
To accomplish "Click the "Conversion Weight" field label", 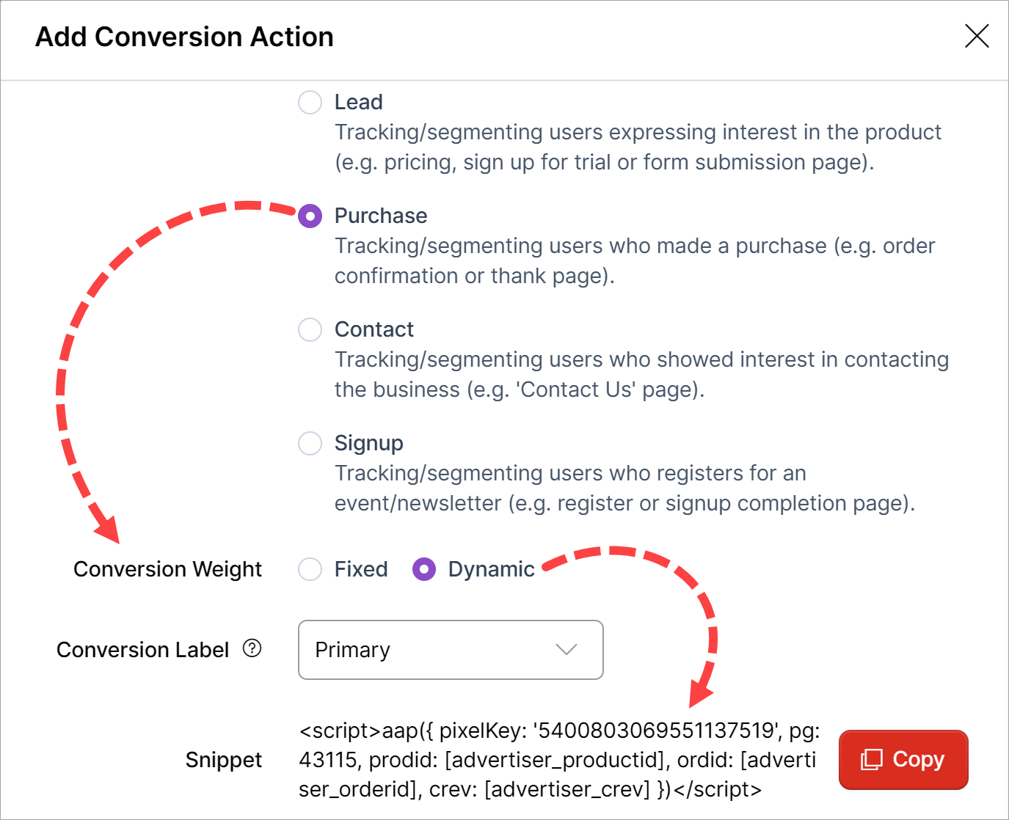I will (x=167, y=569).
